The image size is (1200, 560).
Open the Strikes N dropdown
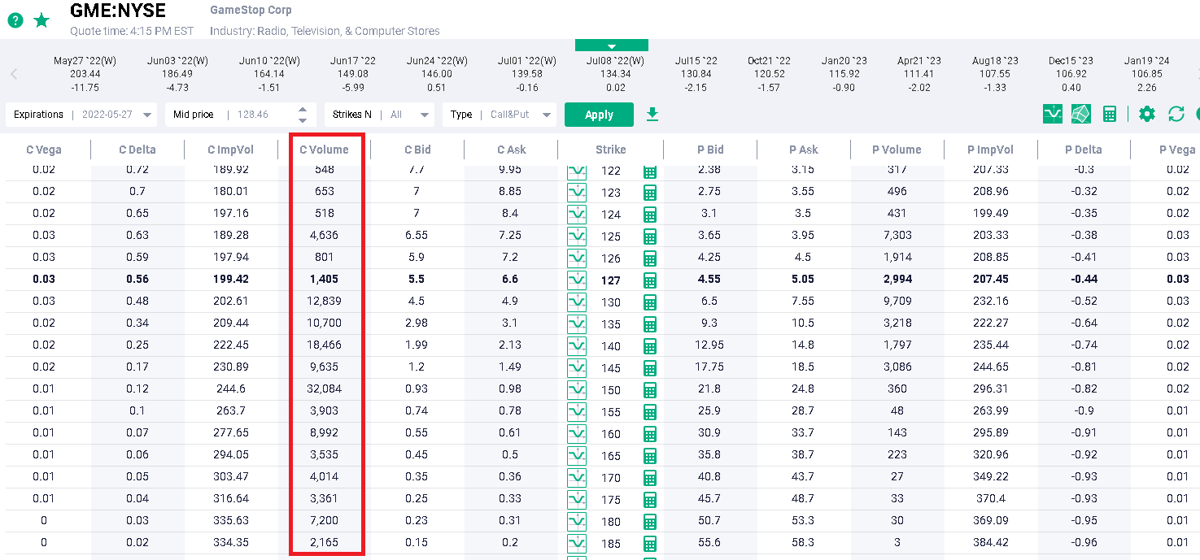[x=379, y=115]
